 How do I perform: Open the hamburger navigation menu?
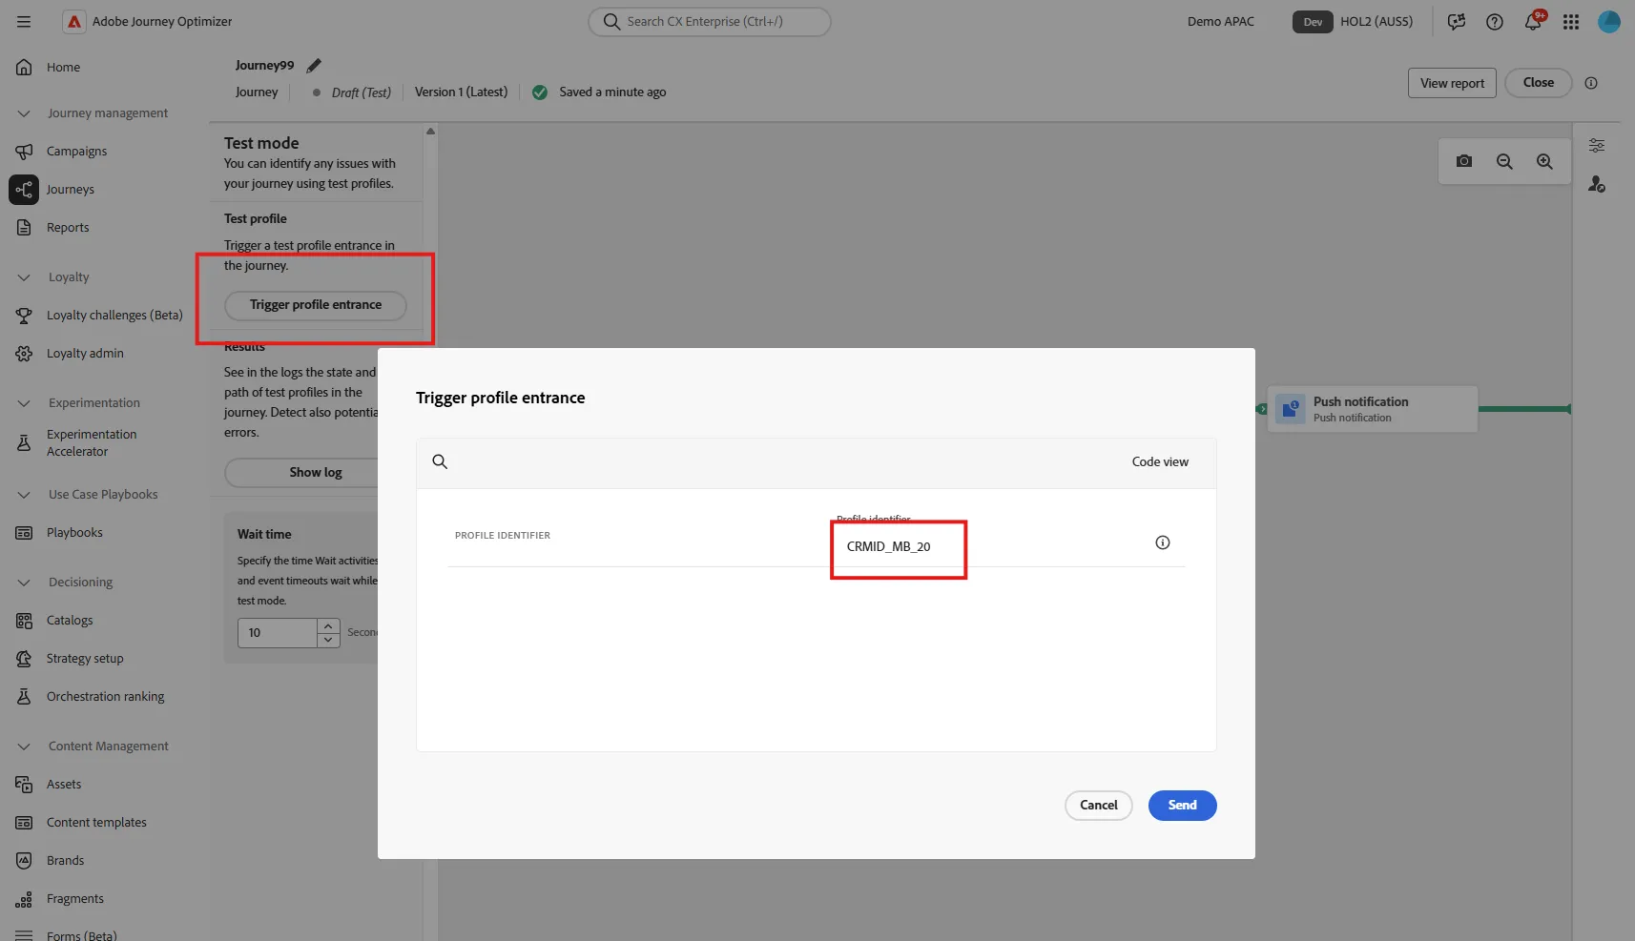[x=24, y=21]
